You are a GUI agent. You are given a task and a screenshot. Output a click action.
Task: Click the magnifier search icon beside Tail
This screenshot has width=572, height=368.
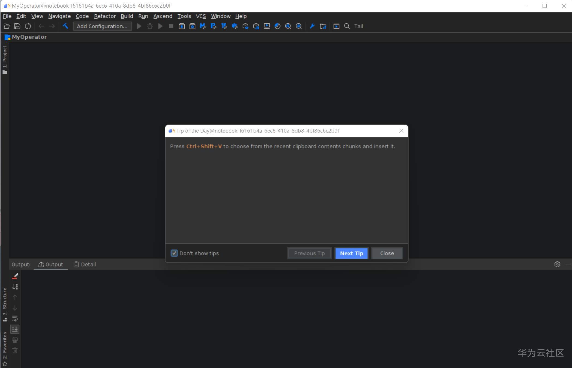click(347, 26)
